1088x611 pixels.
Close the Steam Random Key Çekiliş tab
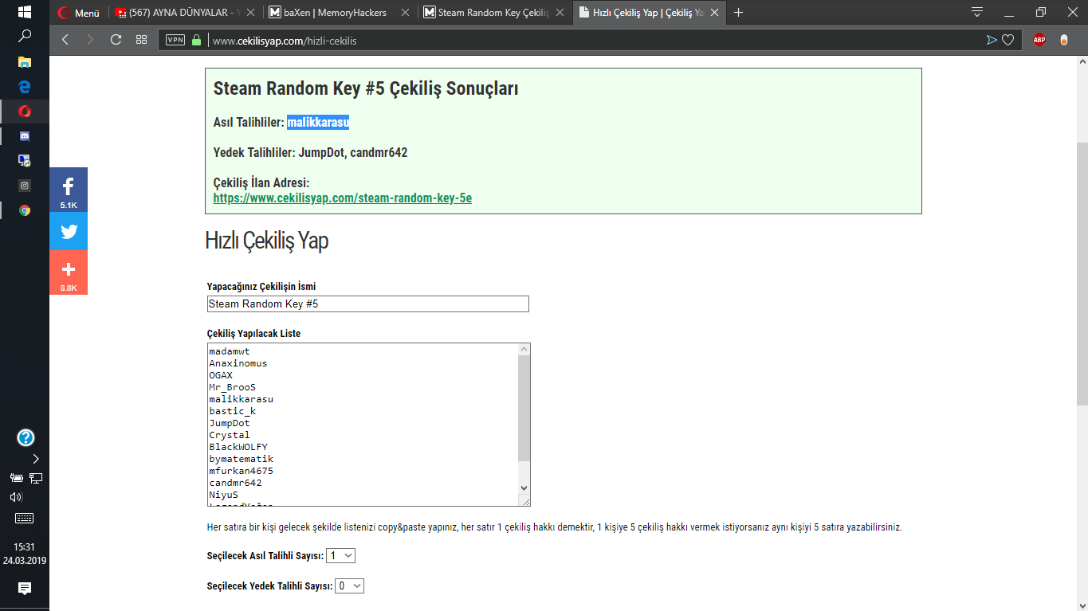tap(560, 13)
